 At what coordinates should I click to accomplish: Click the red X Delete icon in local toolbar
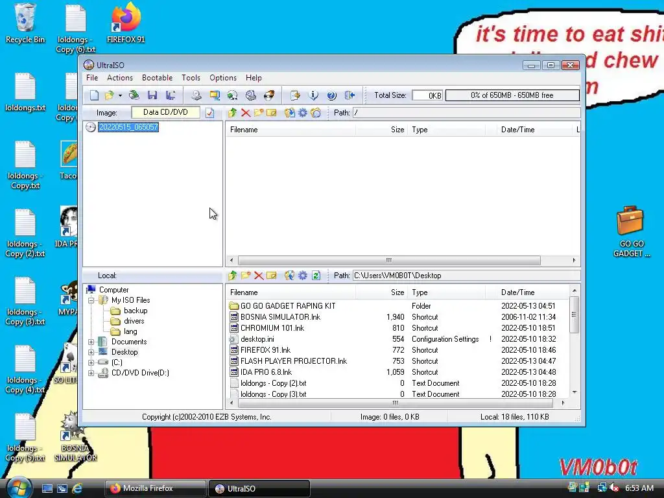click(x=259, y=275)
